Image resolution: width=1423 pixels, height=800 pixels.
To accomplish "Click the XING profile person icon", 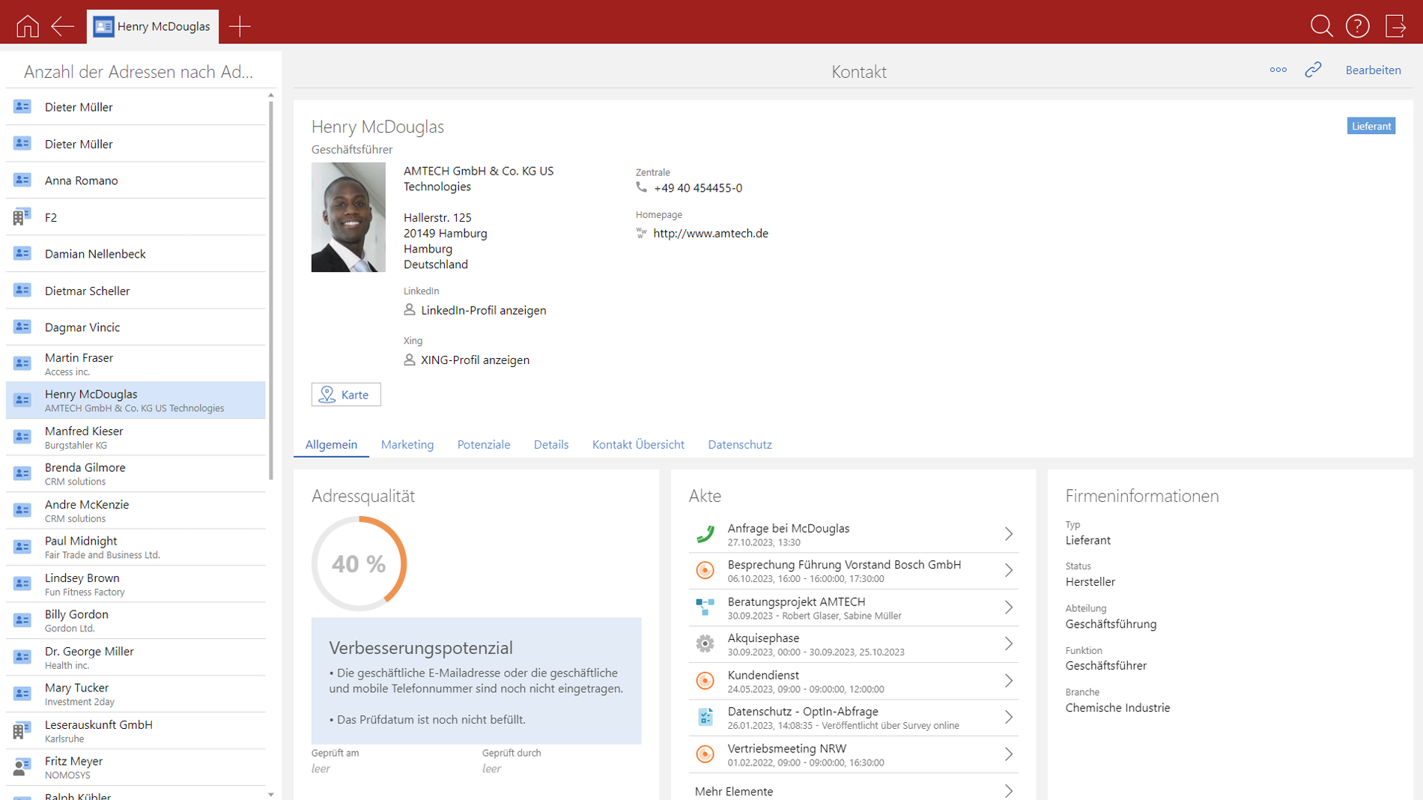I will coord(410,360).
